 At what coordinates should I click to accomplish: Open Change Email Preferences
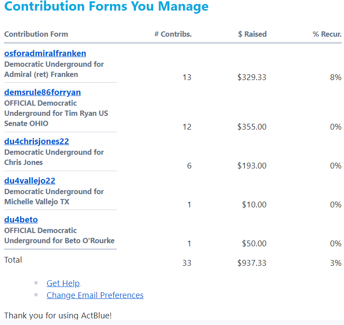pyautogui.click(x=95, y=295)
